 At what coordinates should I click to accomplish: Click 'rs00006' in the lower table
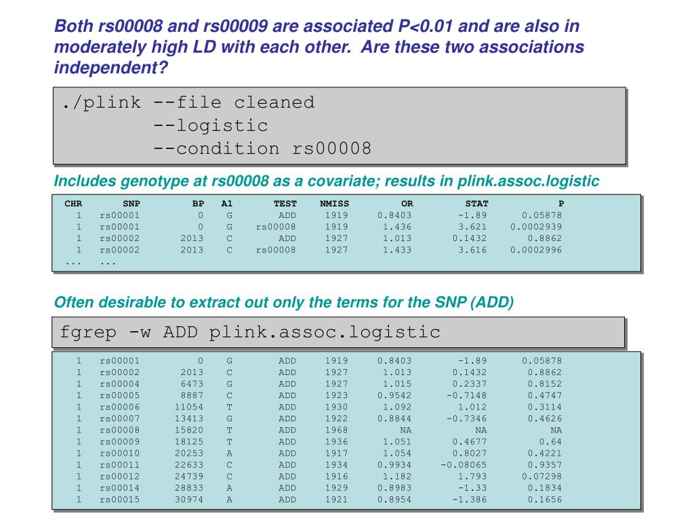[119, 407]
